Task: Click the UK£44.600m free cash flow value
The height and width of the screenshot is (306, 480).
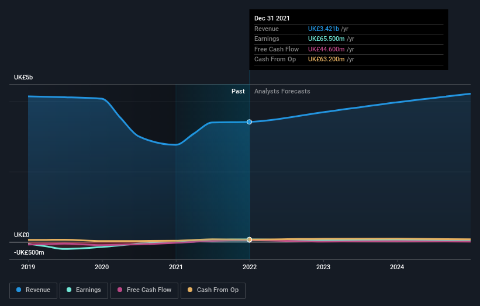Action: pyautogui.click(x=326, y=49)
